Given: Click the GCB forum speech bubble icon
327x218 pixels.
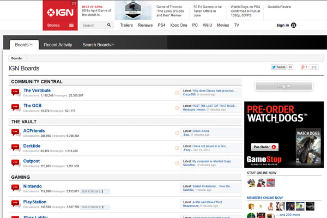Looking at the screenshot, I should pos(16,108).
